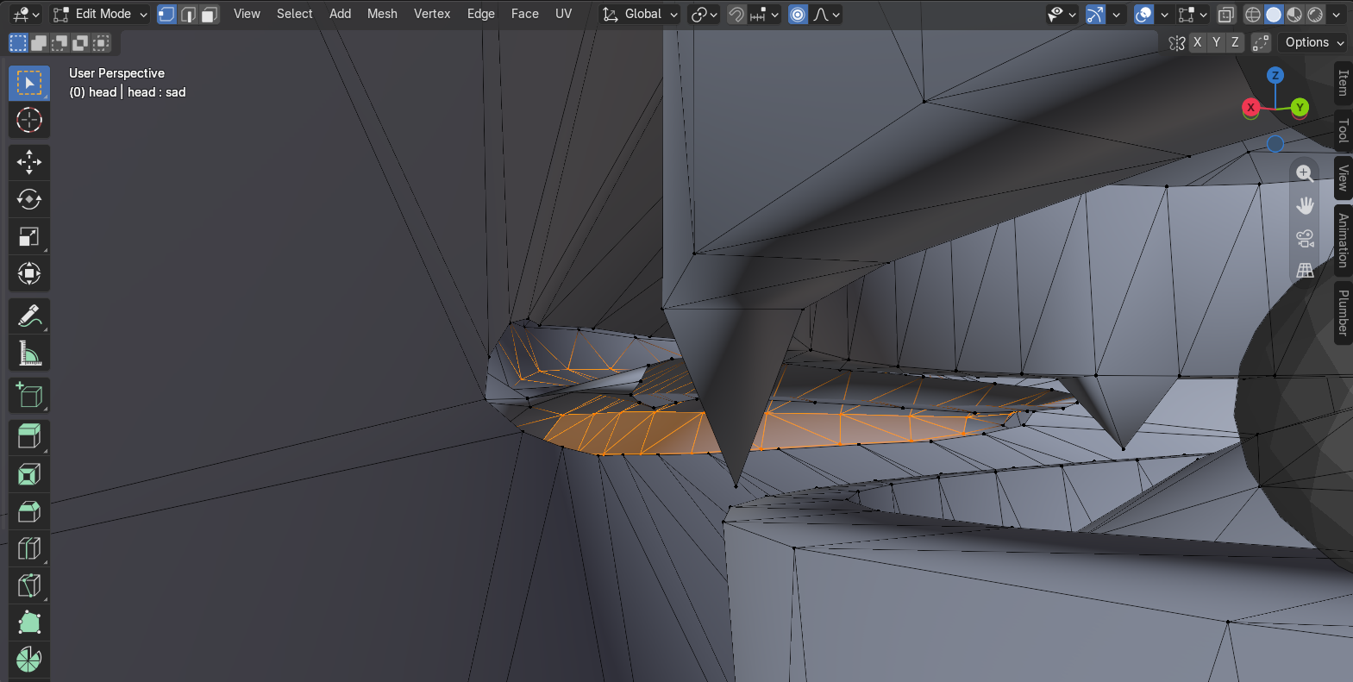The image size is (1353, 682).
Task: Set selection mode to invert
Action: 80,42
